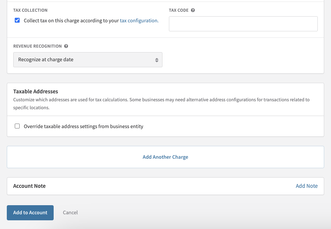Viewport: 331px width, 229px height.
Task: Open the Tax Code help icon
Action: [x=193, y=10]
